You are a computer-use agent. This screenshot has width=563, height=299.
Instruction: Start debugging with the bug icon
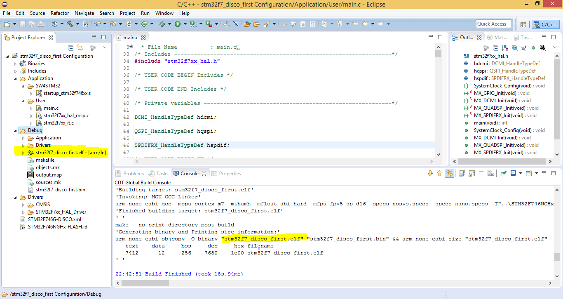pyautogui.click(x=162, y=24)
